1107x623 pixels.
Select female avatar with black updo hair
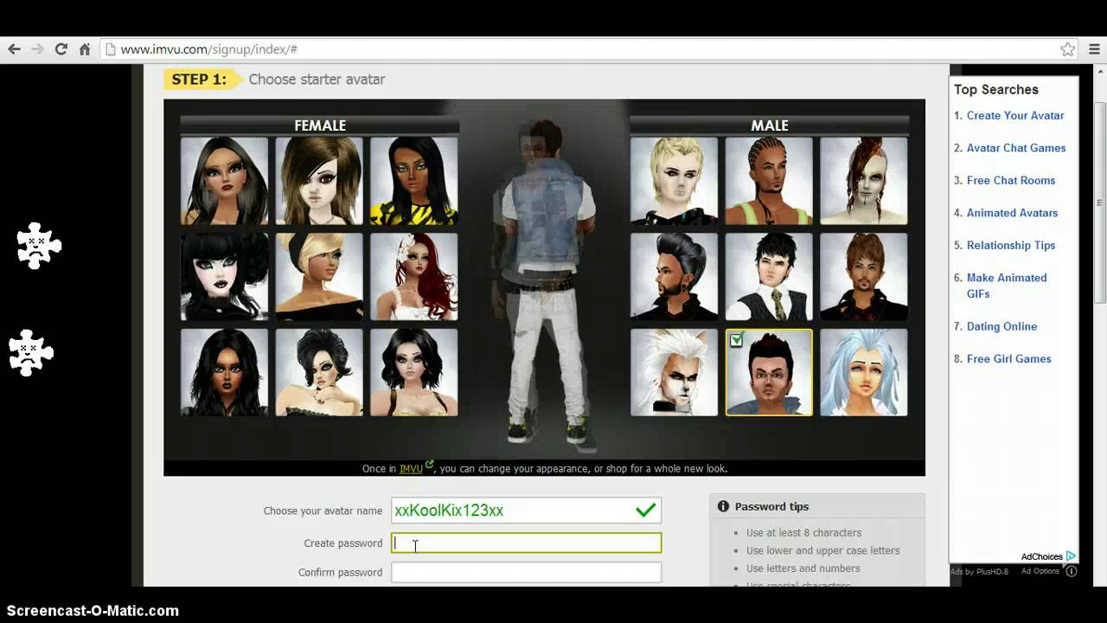click(x=319, y=372)
